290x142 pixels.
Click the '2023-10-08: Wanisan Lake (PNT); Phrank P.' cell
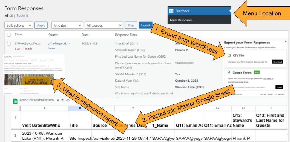(45, 136)
